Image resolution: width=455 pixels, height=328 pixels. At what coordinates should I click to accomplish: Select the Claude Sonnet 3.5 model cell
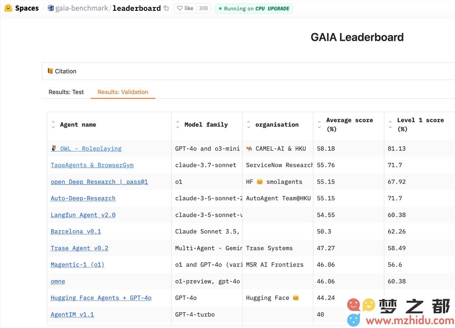pos(207,232)
